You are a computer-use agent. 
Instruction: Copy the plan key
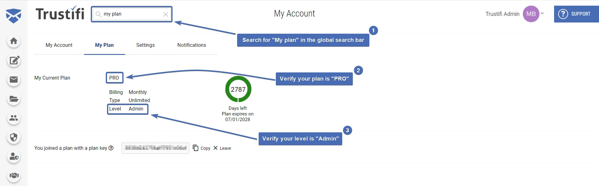(x=202, y=148)
